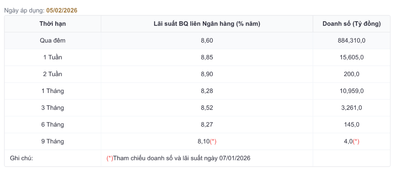Select the 9 Tháng rate 8,10(*)

click(x=207, y=141)
